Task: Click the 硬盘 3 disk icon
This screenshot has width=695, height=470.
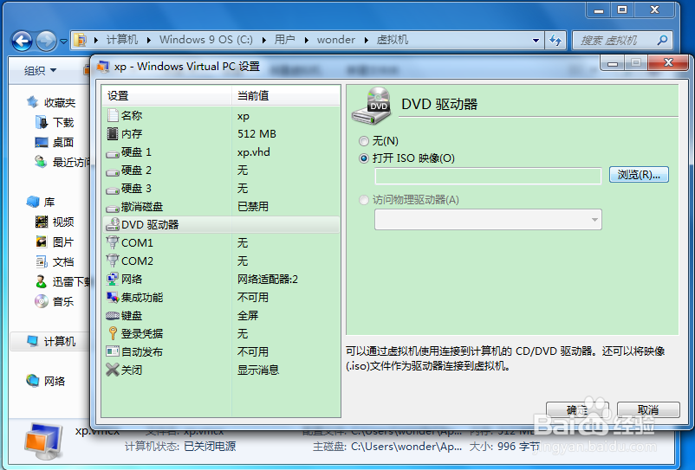Action: 113,190
